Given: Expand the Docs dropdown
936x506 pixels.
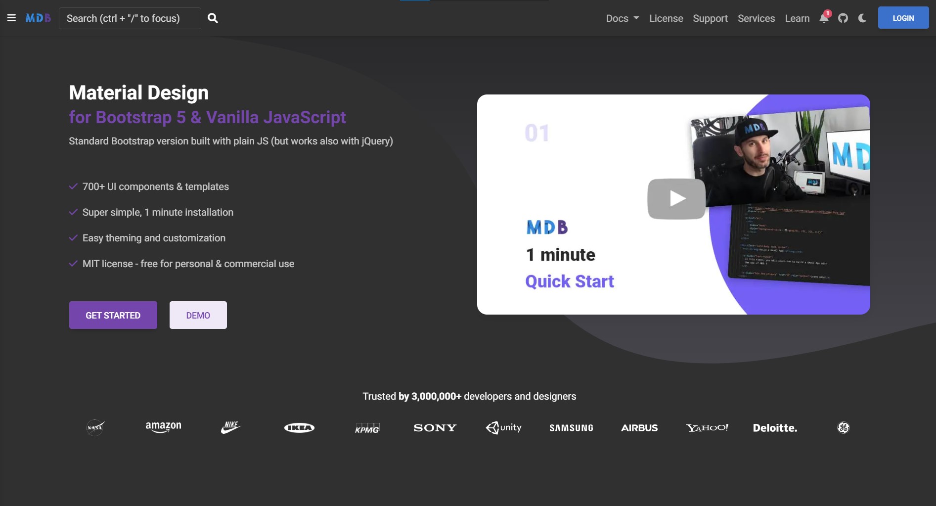Looking at the screenshot, I should [623, 18].
